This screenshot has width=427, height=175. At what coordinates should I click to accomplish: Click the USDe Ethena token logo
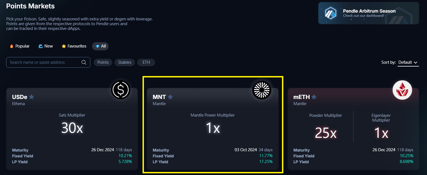(121, 90)
